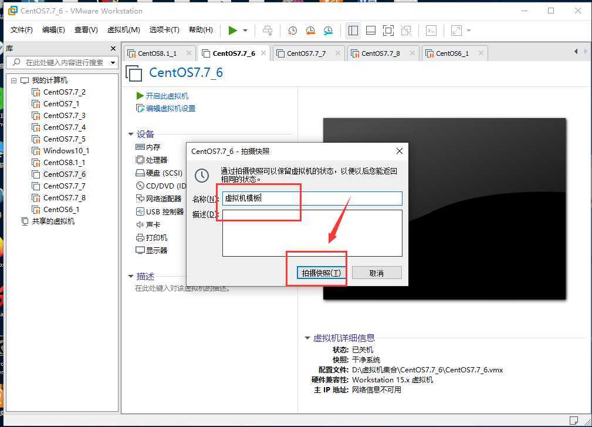Toggle the thumbnail bar view icon

pos(371,31)
